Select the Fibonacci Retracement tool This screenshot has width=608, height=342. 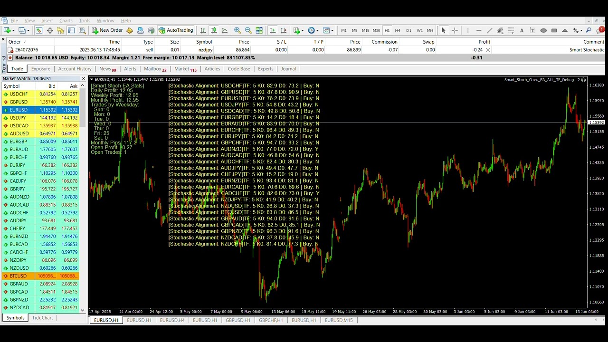(x=511, y=30)
